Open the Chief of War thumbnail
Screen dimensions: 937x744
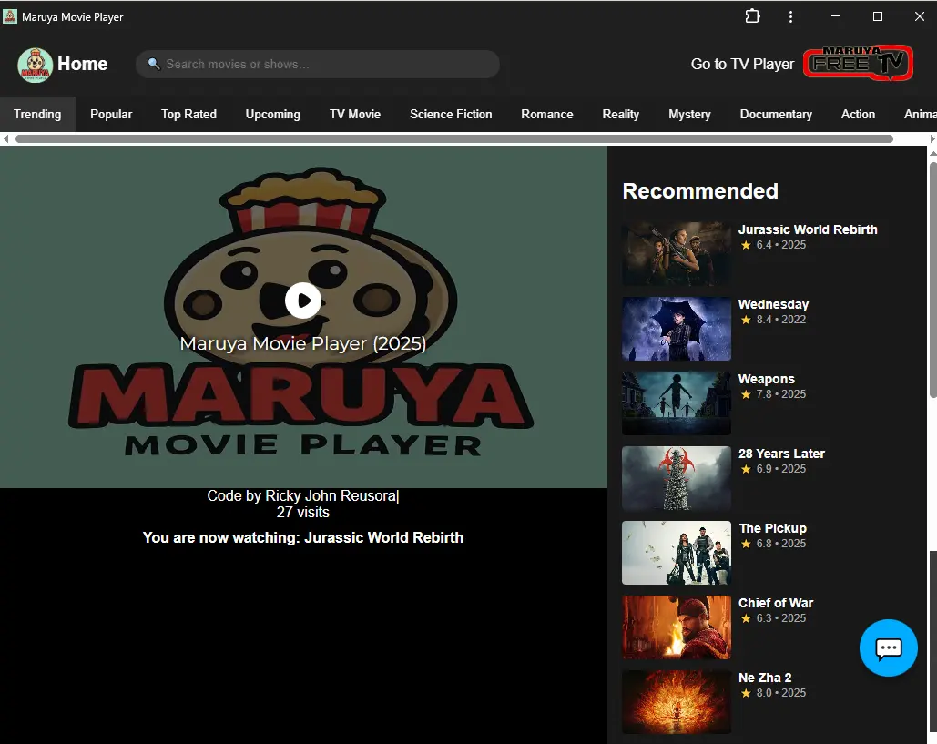pyautogui.click(x=677, y=627)
